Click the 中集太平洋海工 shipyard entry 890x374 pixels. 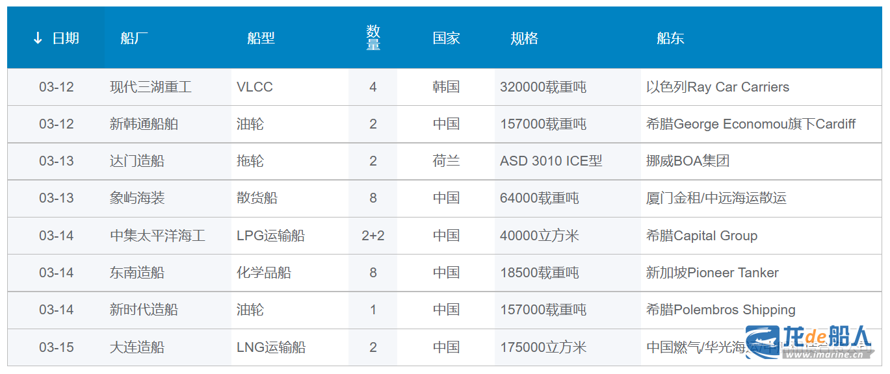(157, 236)
